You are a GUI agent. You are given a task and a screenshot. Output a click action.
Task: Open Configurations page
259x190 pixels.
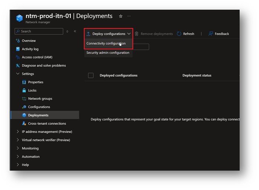pos(39,107)
